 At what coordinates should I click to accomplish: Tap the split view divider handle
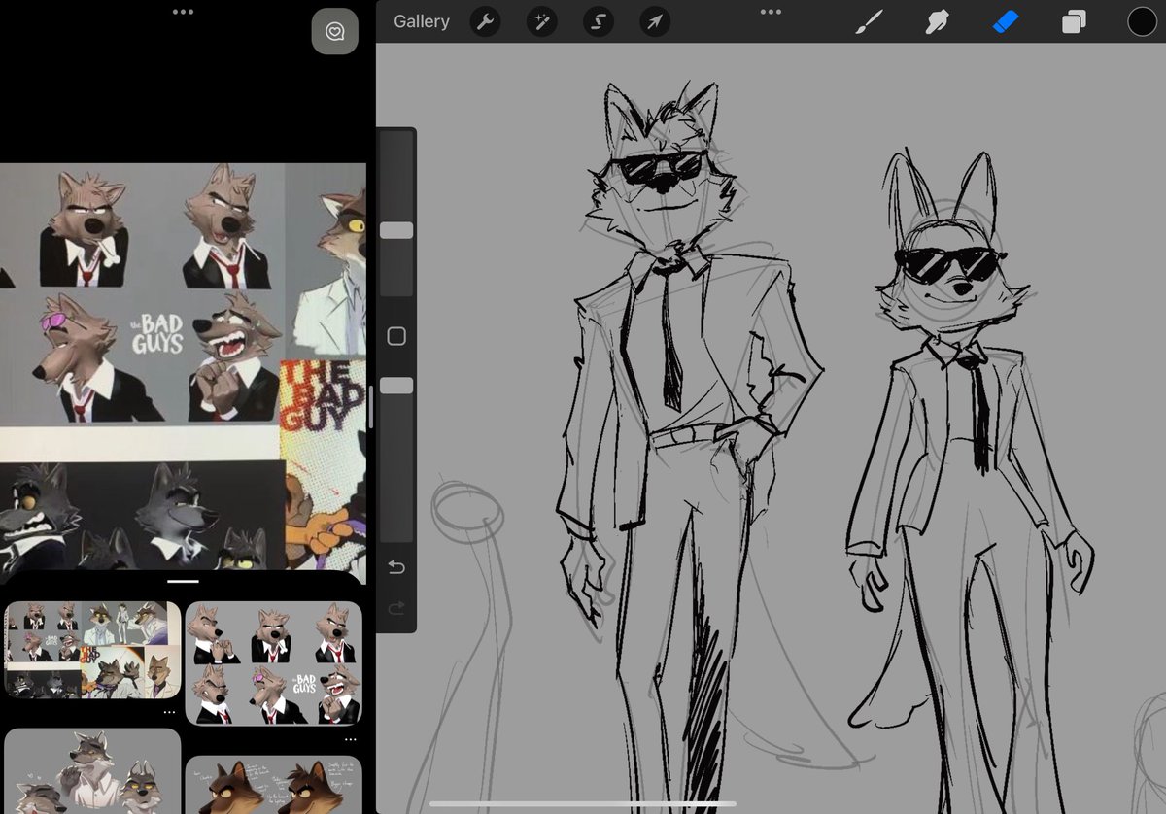point(370,407)
